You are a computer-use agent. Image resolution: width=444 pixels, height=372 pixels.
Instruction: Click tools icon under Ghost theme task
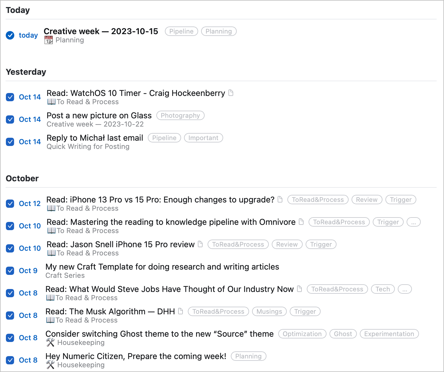tap(50, 343)
